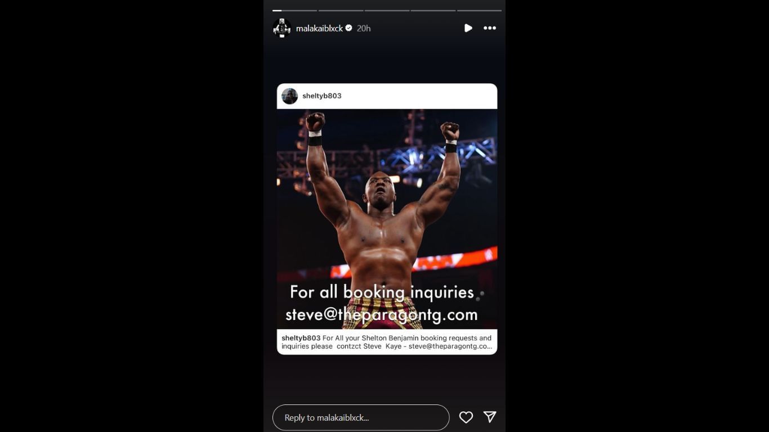
Task: Like the story with the heart icon
Action: (466, 417)
